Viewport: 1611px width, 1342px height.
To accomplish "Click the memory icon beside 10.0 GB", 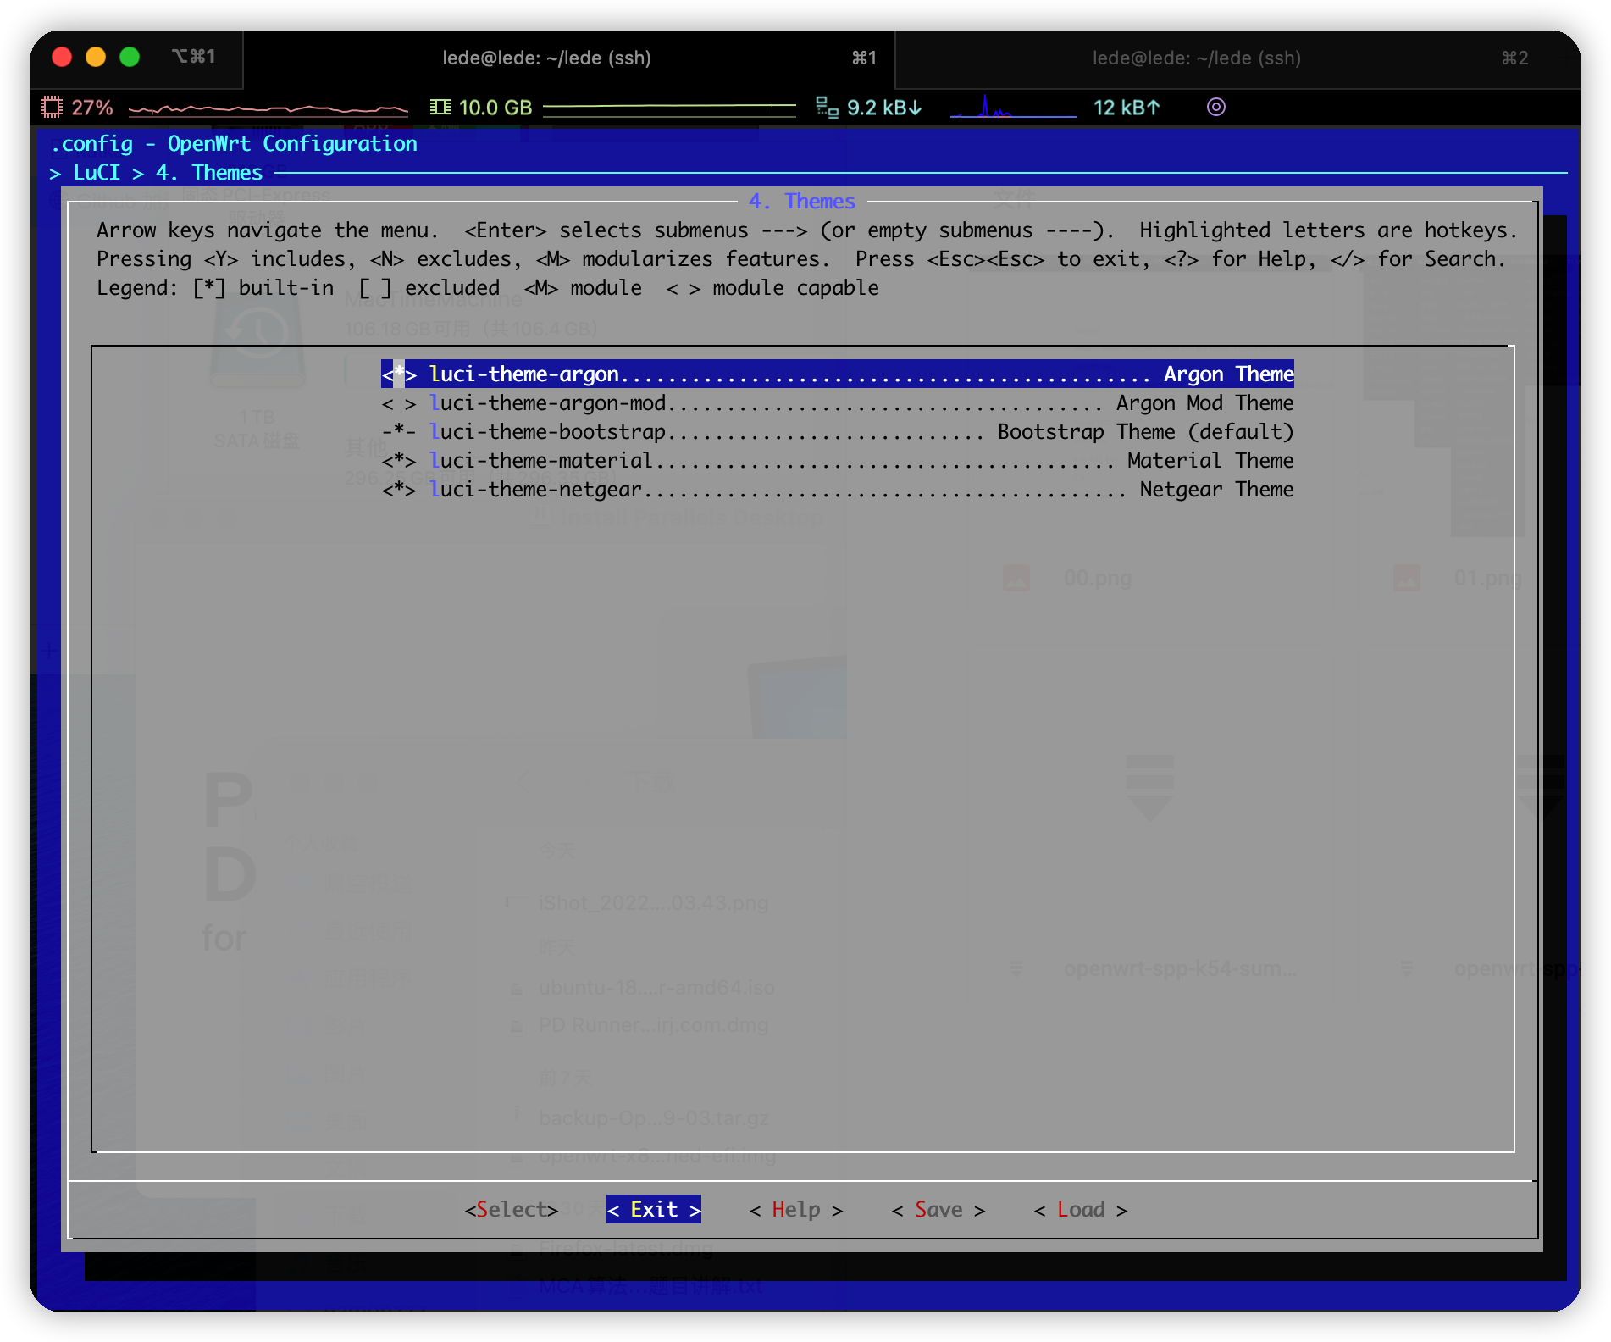I will pyautogui.click(x=440, y=107).
